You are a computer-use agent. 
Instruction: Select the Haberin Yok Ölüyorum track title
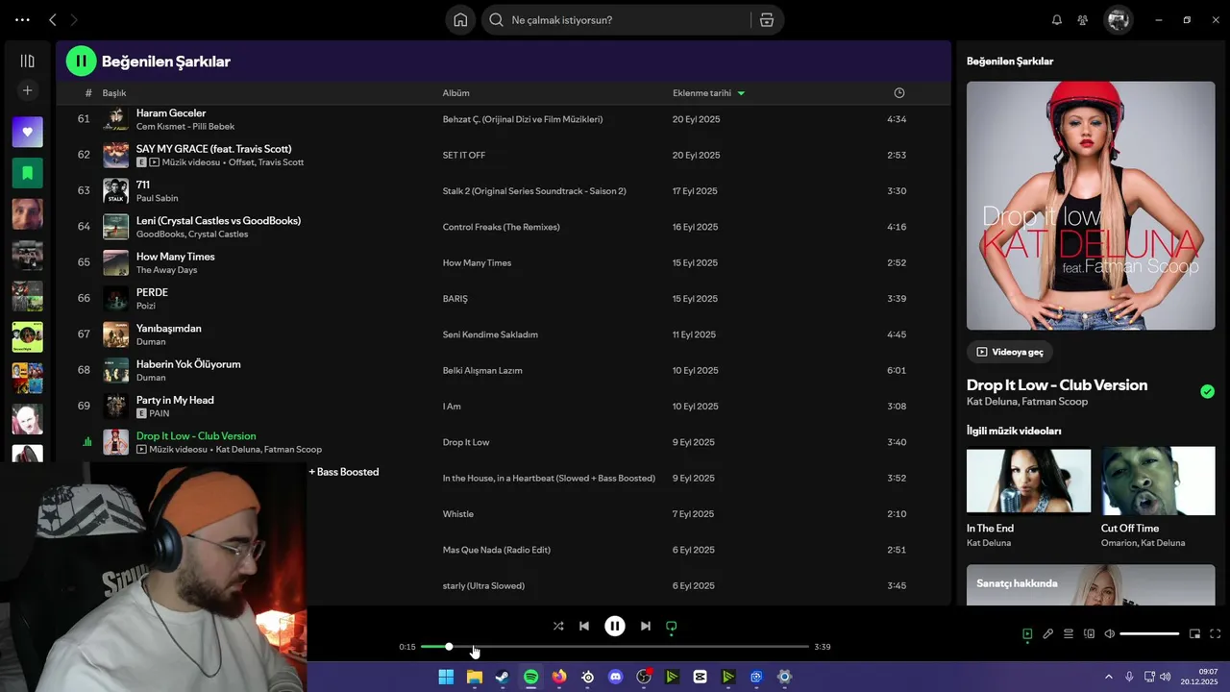pyautogui.click(x=188, y=364)
